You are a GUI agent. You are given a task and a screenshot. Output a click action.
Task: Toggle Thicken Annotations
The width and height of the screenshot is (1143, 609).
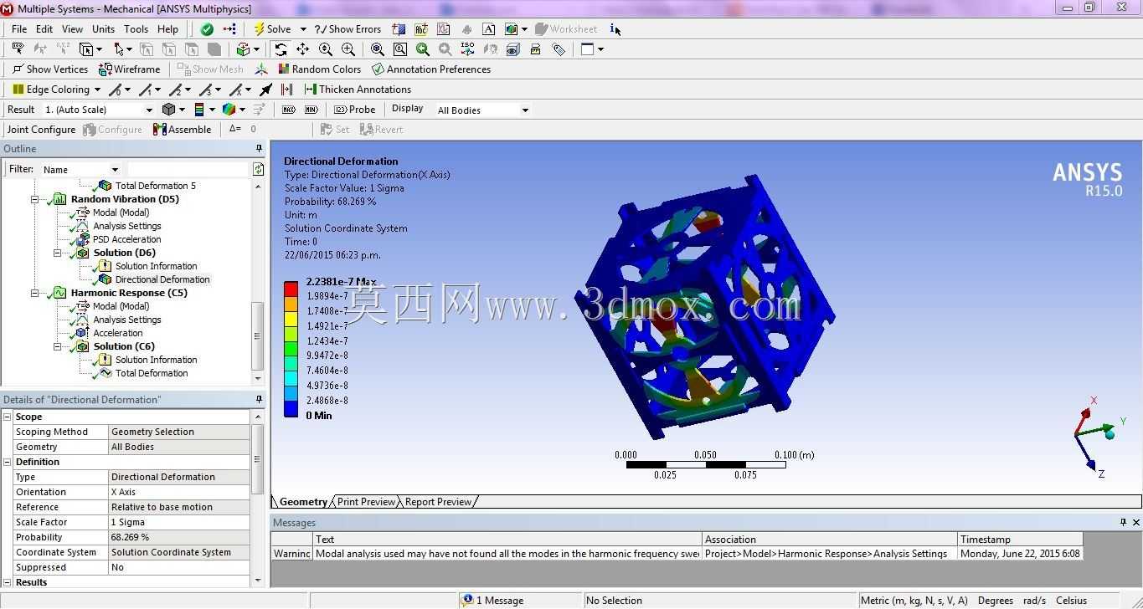pos(358,90)
